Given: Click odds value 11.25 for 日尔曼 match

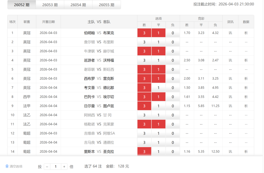Looking at the screenshot, I should click(x=215, y=106).
